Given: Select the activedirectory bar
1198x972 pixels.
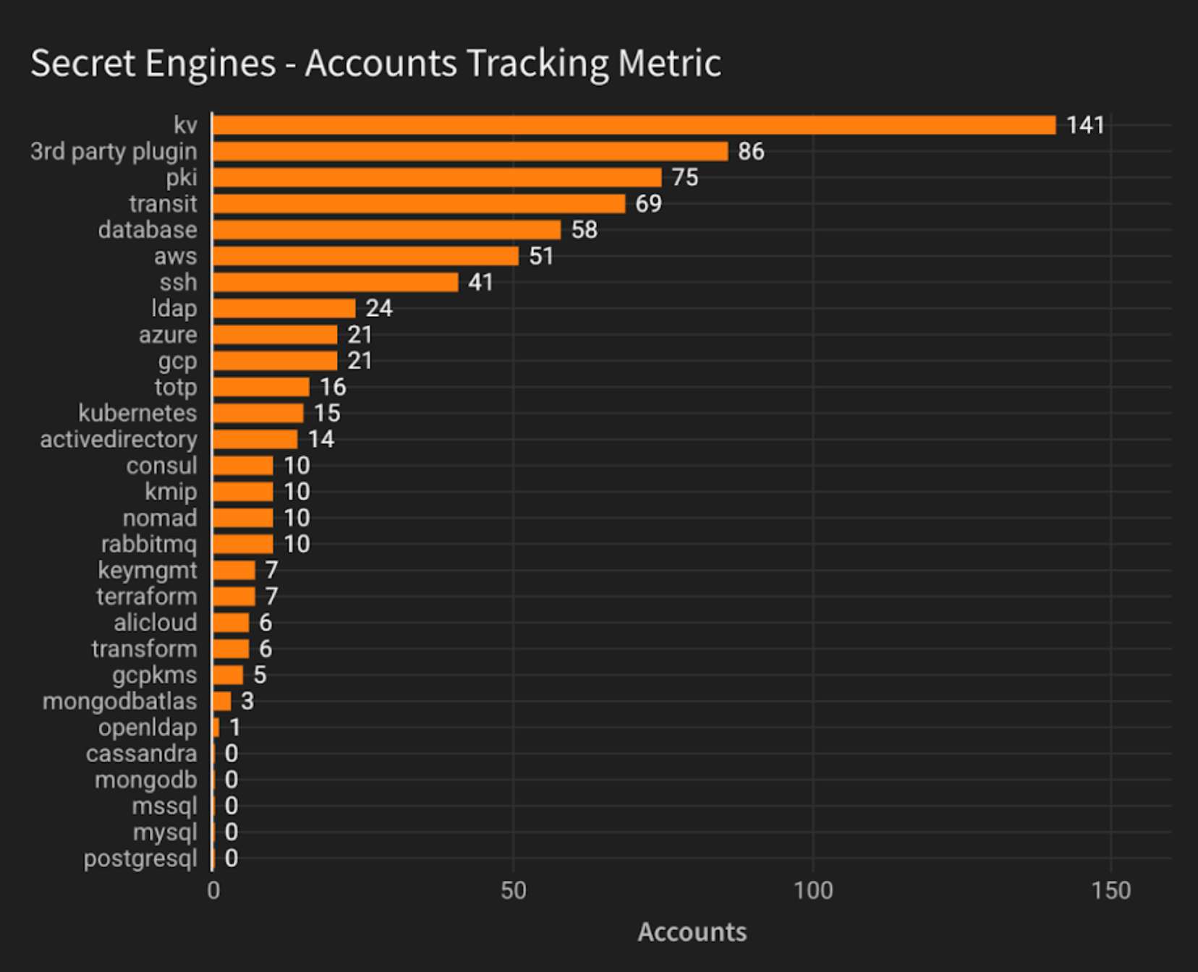Looking at the screenshot, I should point(255,440).
